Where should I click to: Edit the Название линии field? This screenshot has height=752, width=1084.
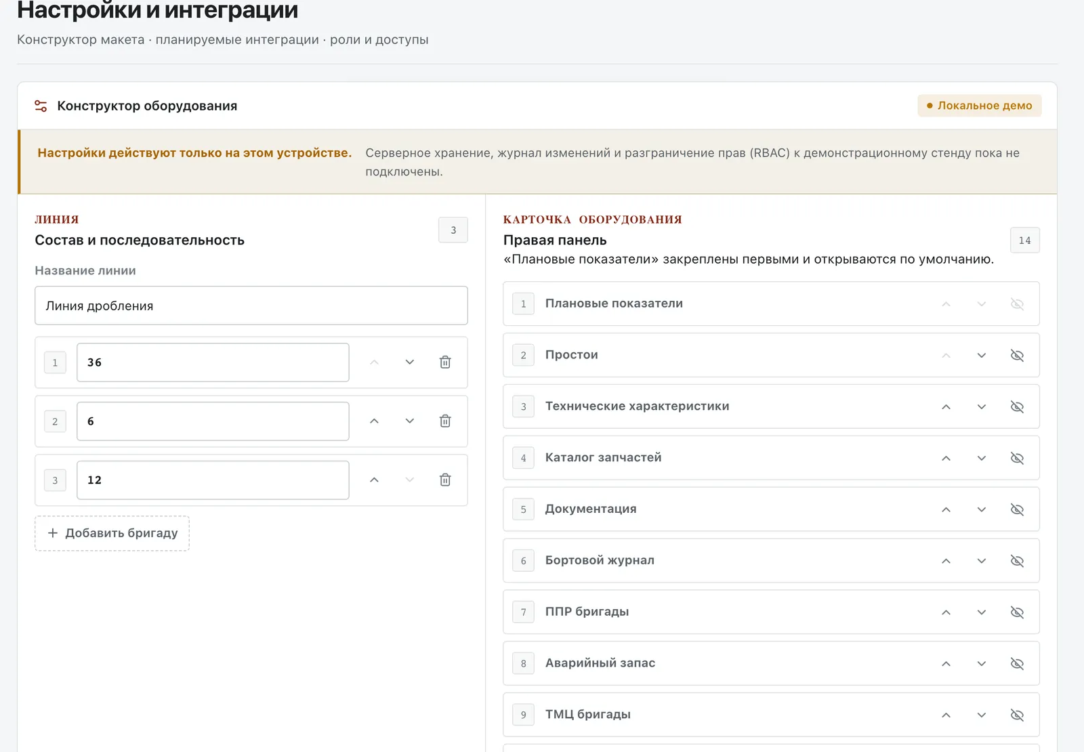click(x=251, y=306)
